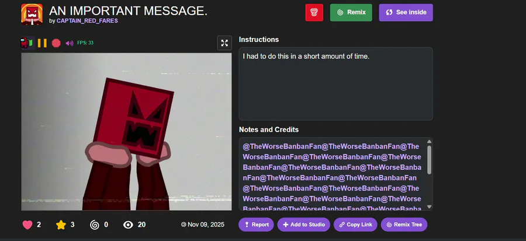Open the See inside editor view
Image resolution: width=526 pixels, height=241 pixels.
[x=406, y=12]
